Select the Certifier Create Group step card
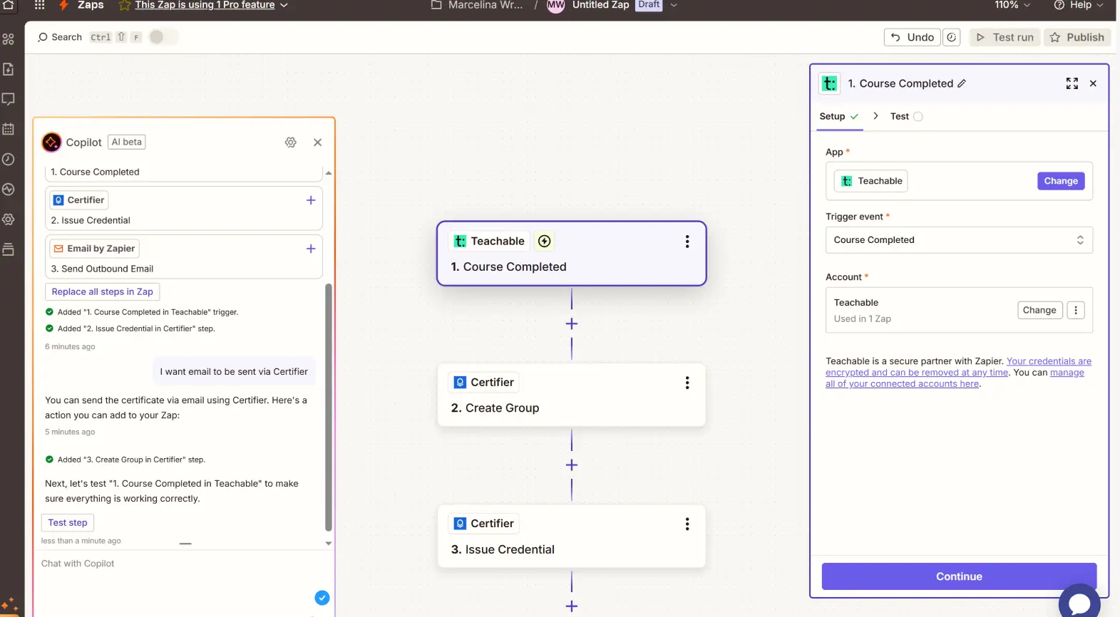The image size is (1120, 617). point(571,395)
